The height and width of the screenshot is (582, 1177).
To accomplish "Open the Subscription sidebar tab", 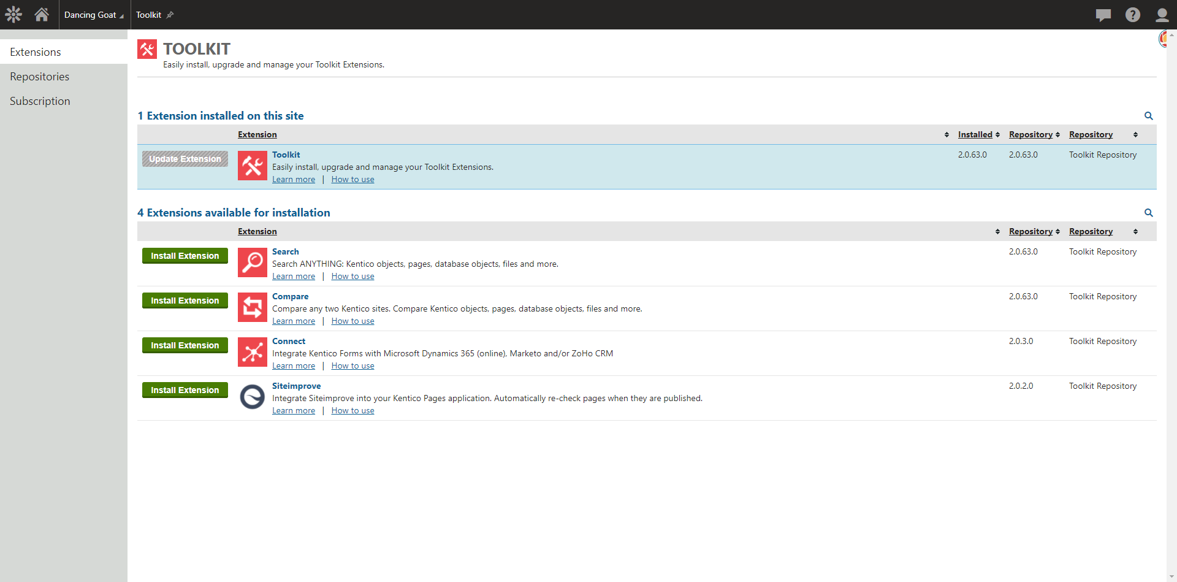I will pos(64,101).
